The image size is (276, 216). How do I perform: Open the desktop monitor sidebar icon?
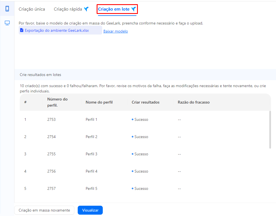7,23
